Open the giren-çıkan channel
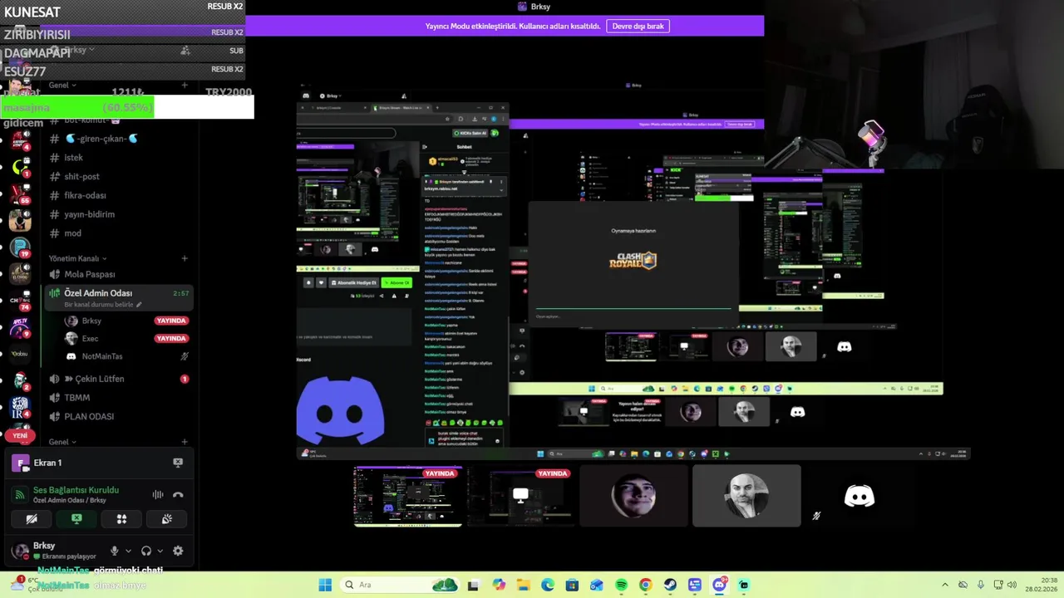1064x598 pixels. click(119, 139)
